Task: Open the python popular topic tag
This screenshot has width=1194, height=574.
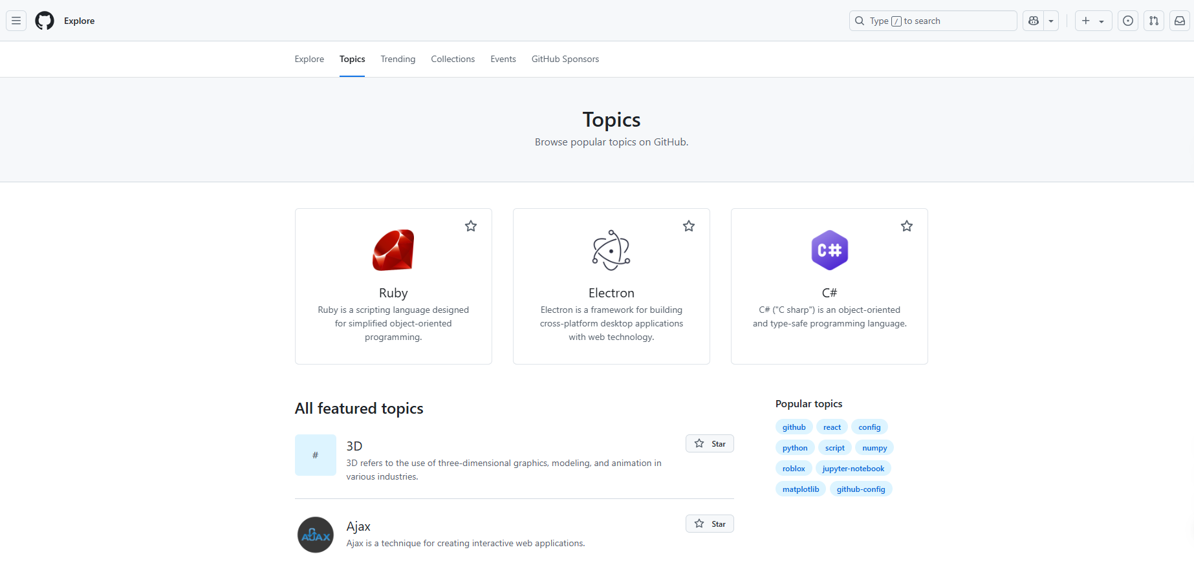Action: tap(795, 448)
